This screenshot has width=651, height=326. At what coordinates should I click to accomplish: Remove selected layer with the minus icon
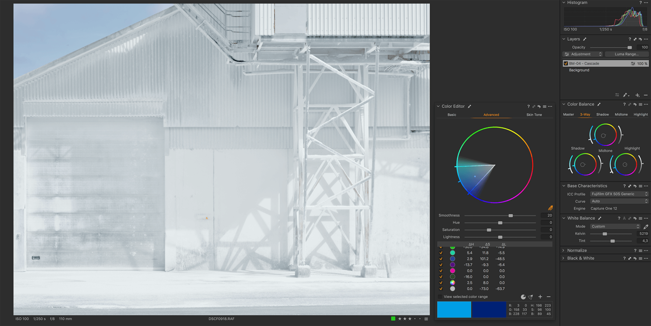[x=646, y=95]
